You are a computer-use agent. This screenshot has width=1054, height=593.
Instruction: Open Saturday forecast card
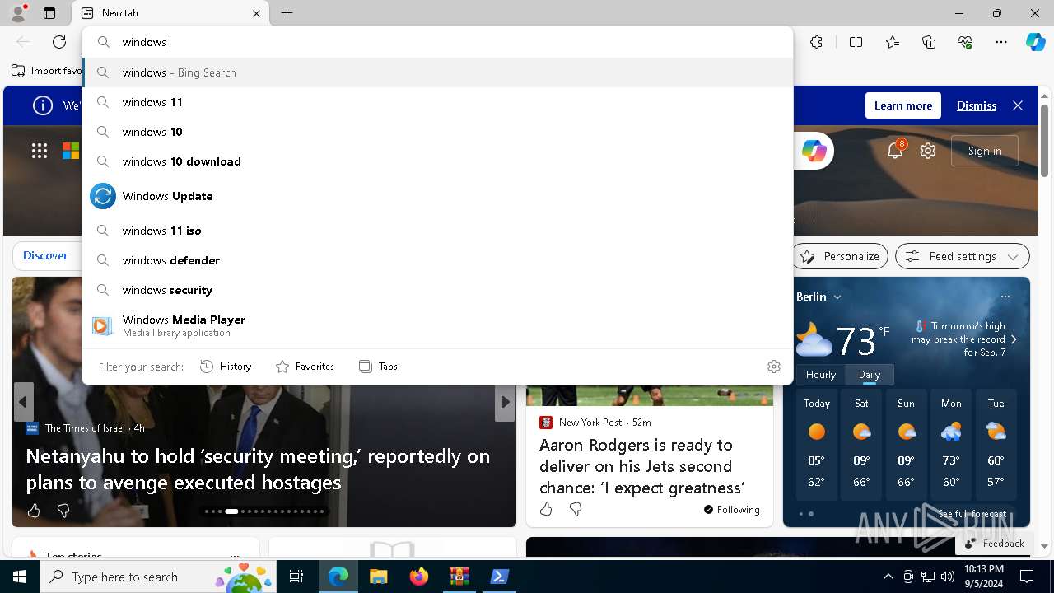click(861, 445)
